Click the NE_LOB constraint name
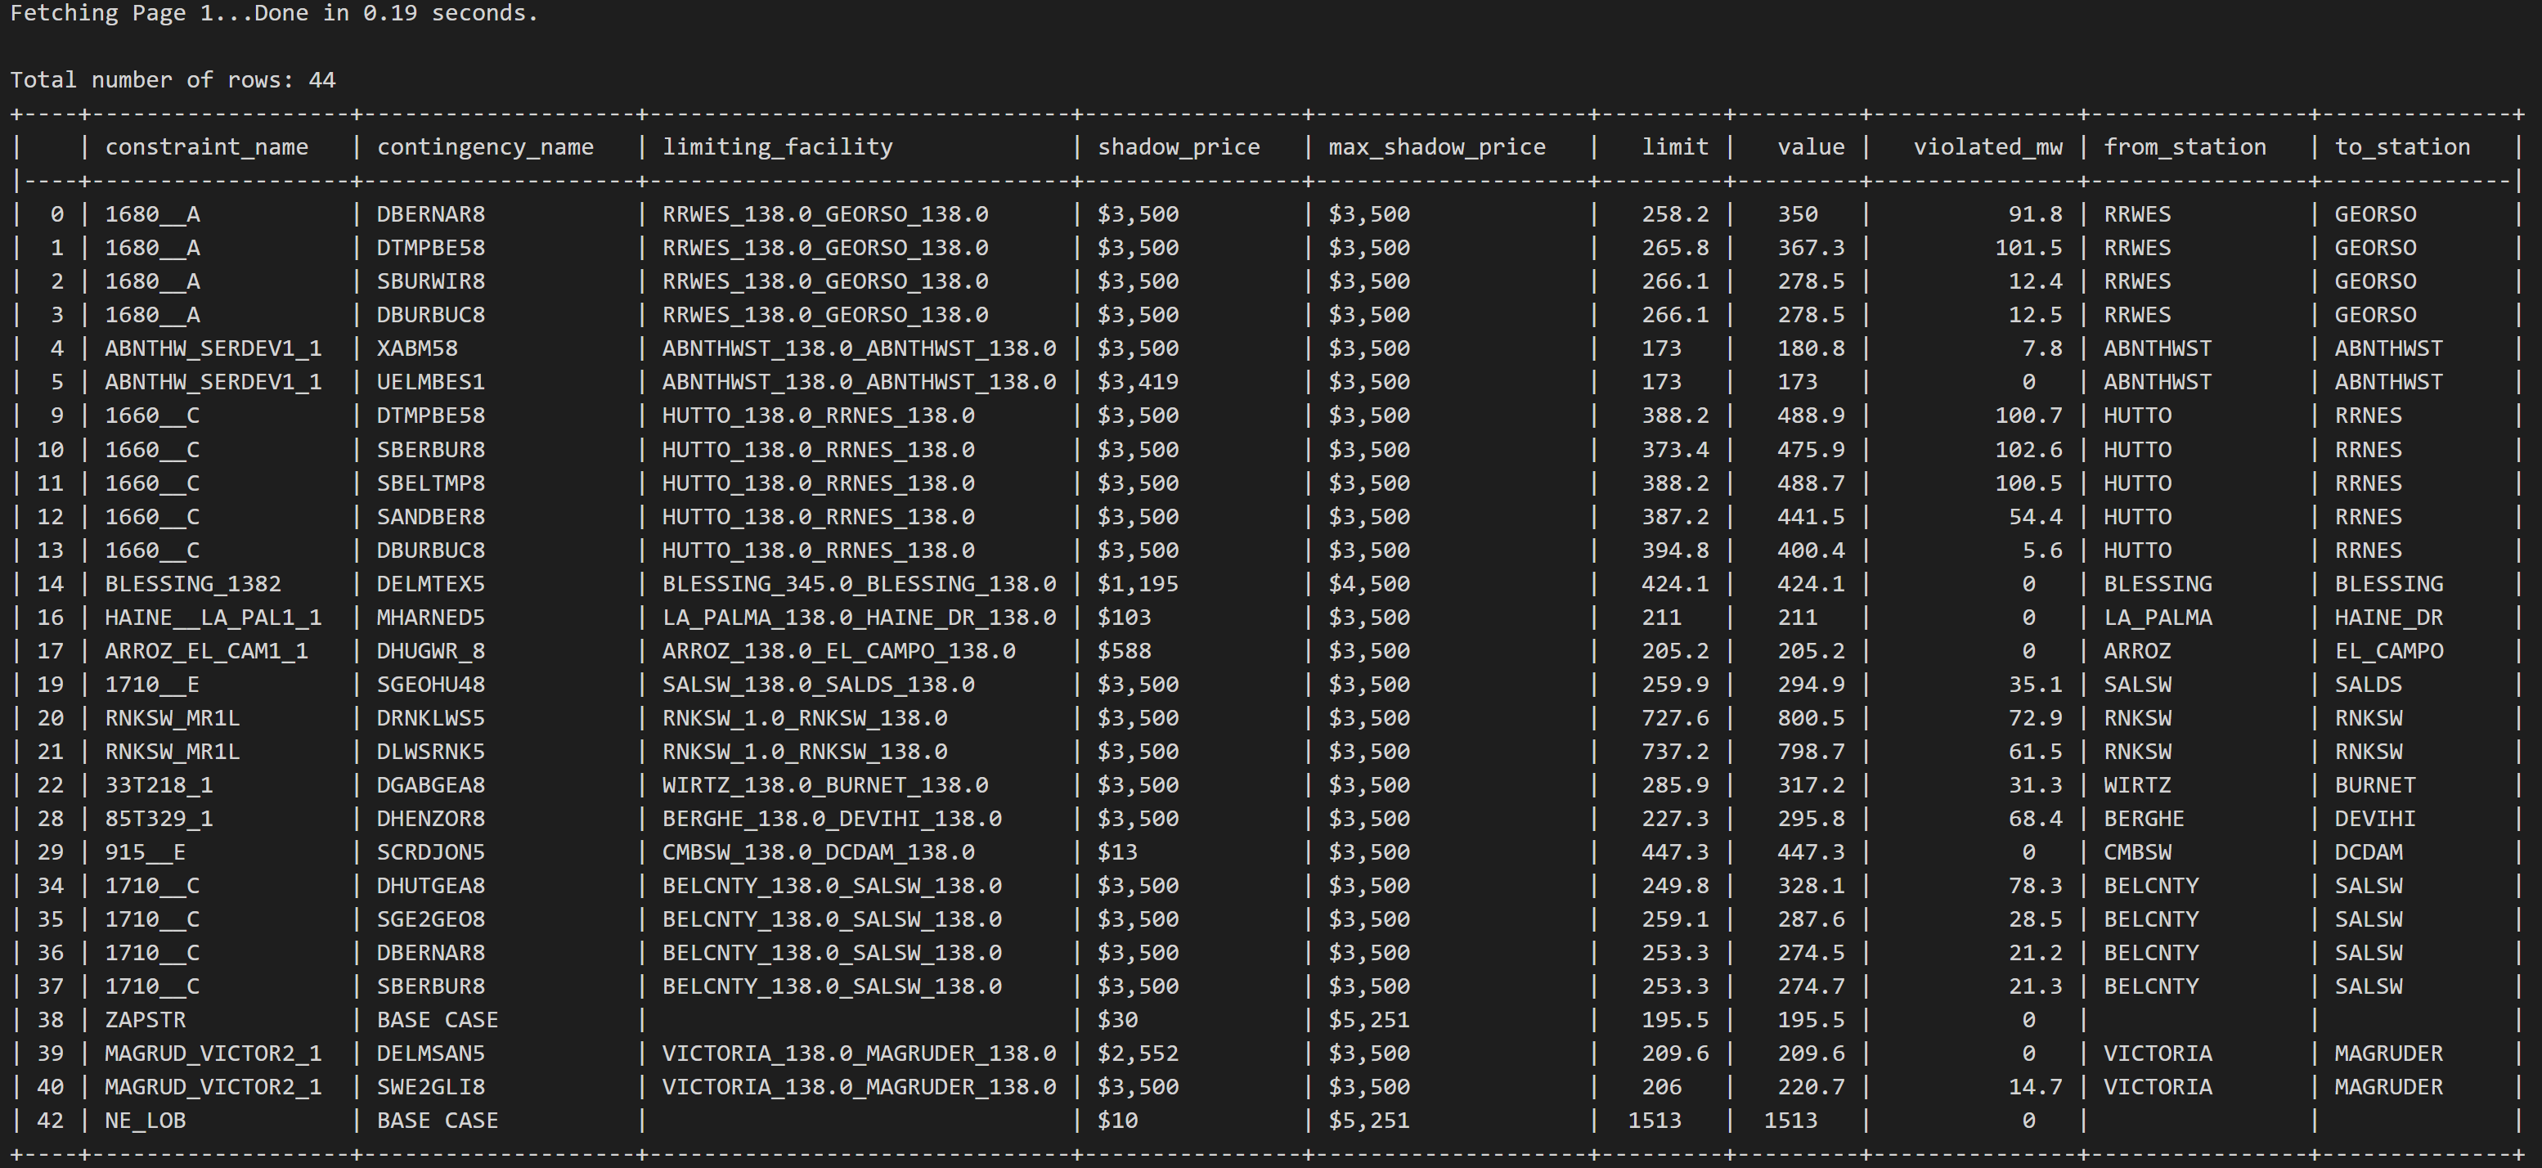 click(145, 1121)
